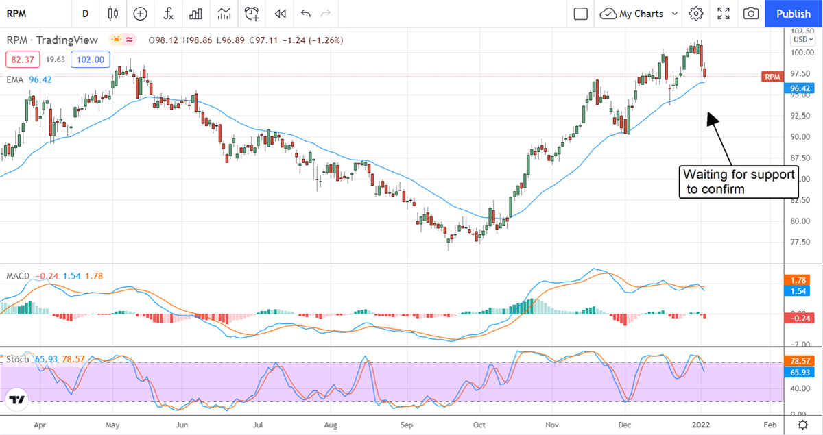Click the 2022 label on the time axis
Viewport: 823px width, 435px height.
(x=702, y=425)
